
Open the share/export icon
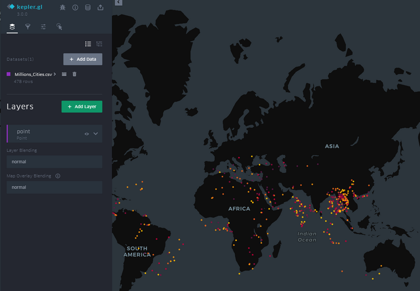pos(100,7)
